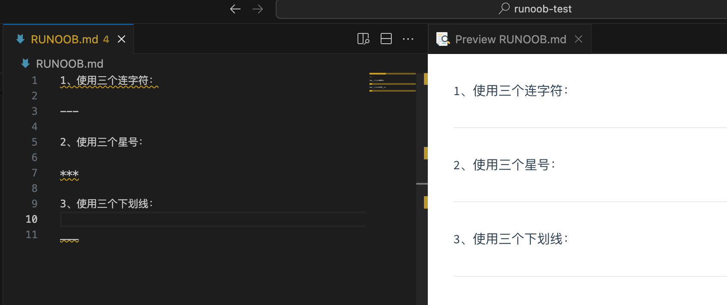This screenshot has width=727, height=305.
Task: Close the Preview RUNOOB.md tab
Action: (579, 39)
